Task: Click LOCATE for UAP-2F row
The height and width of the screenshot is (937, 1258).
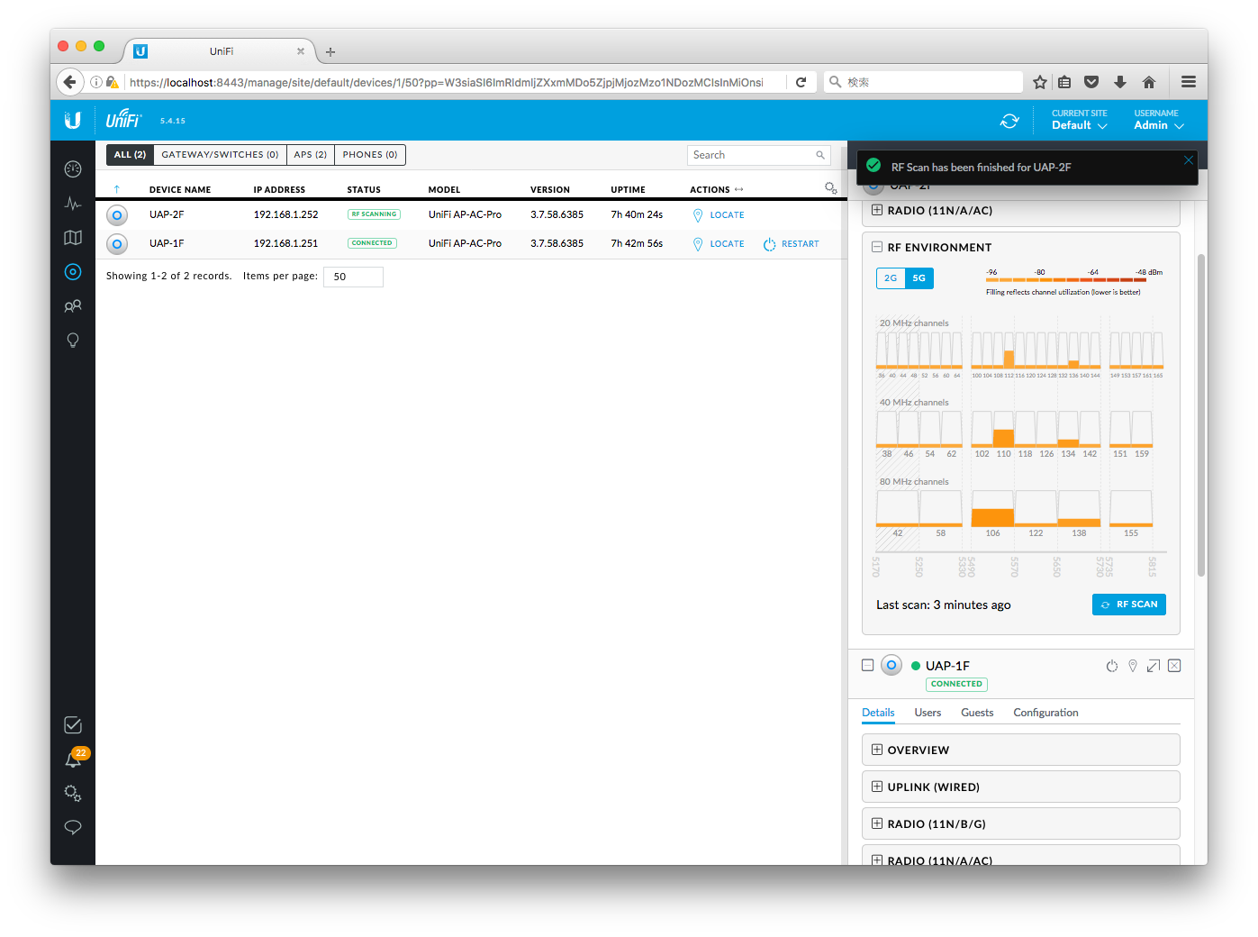Action: [719, 215]
